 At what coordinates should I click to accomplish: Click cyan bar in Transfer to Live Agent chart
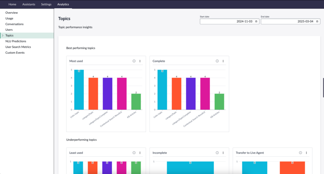pos(255,168)
